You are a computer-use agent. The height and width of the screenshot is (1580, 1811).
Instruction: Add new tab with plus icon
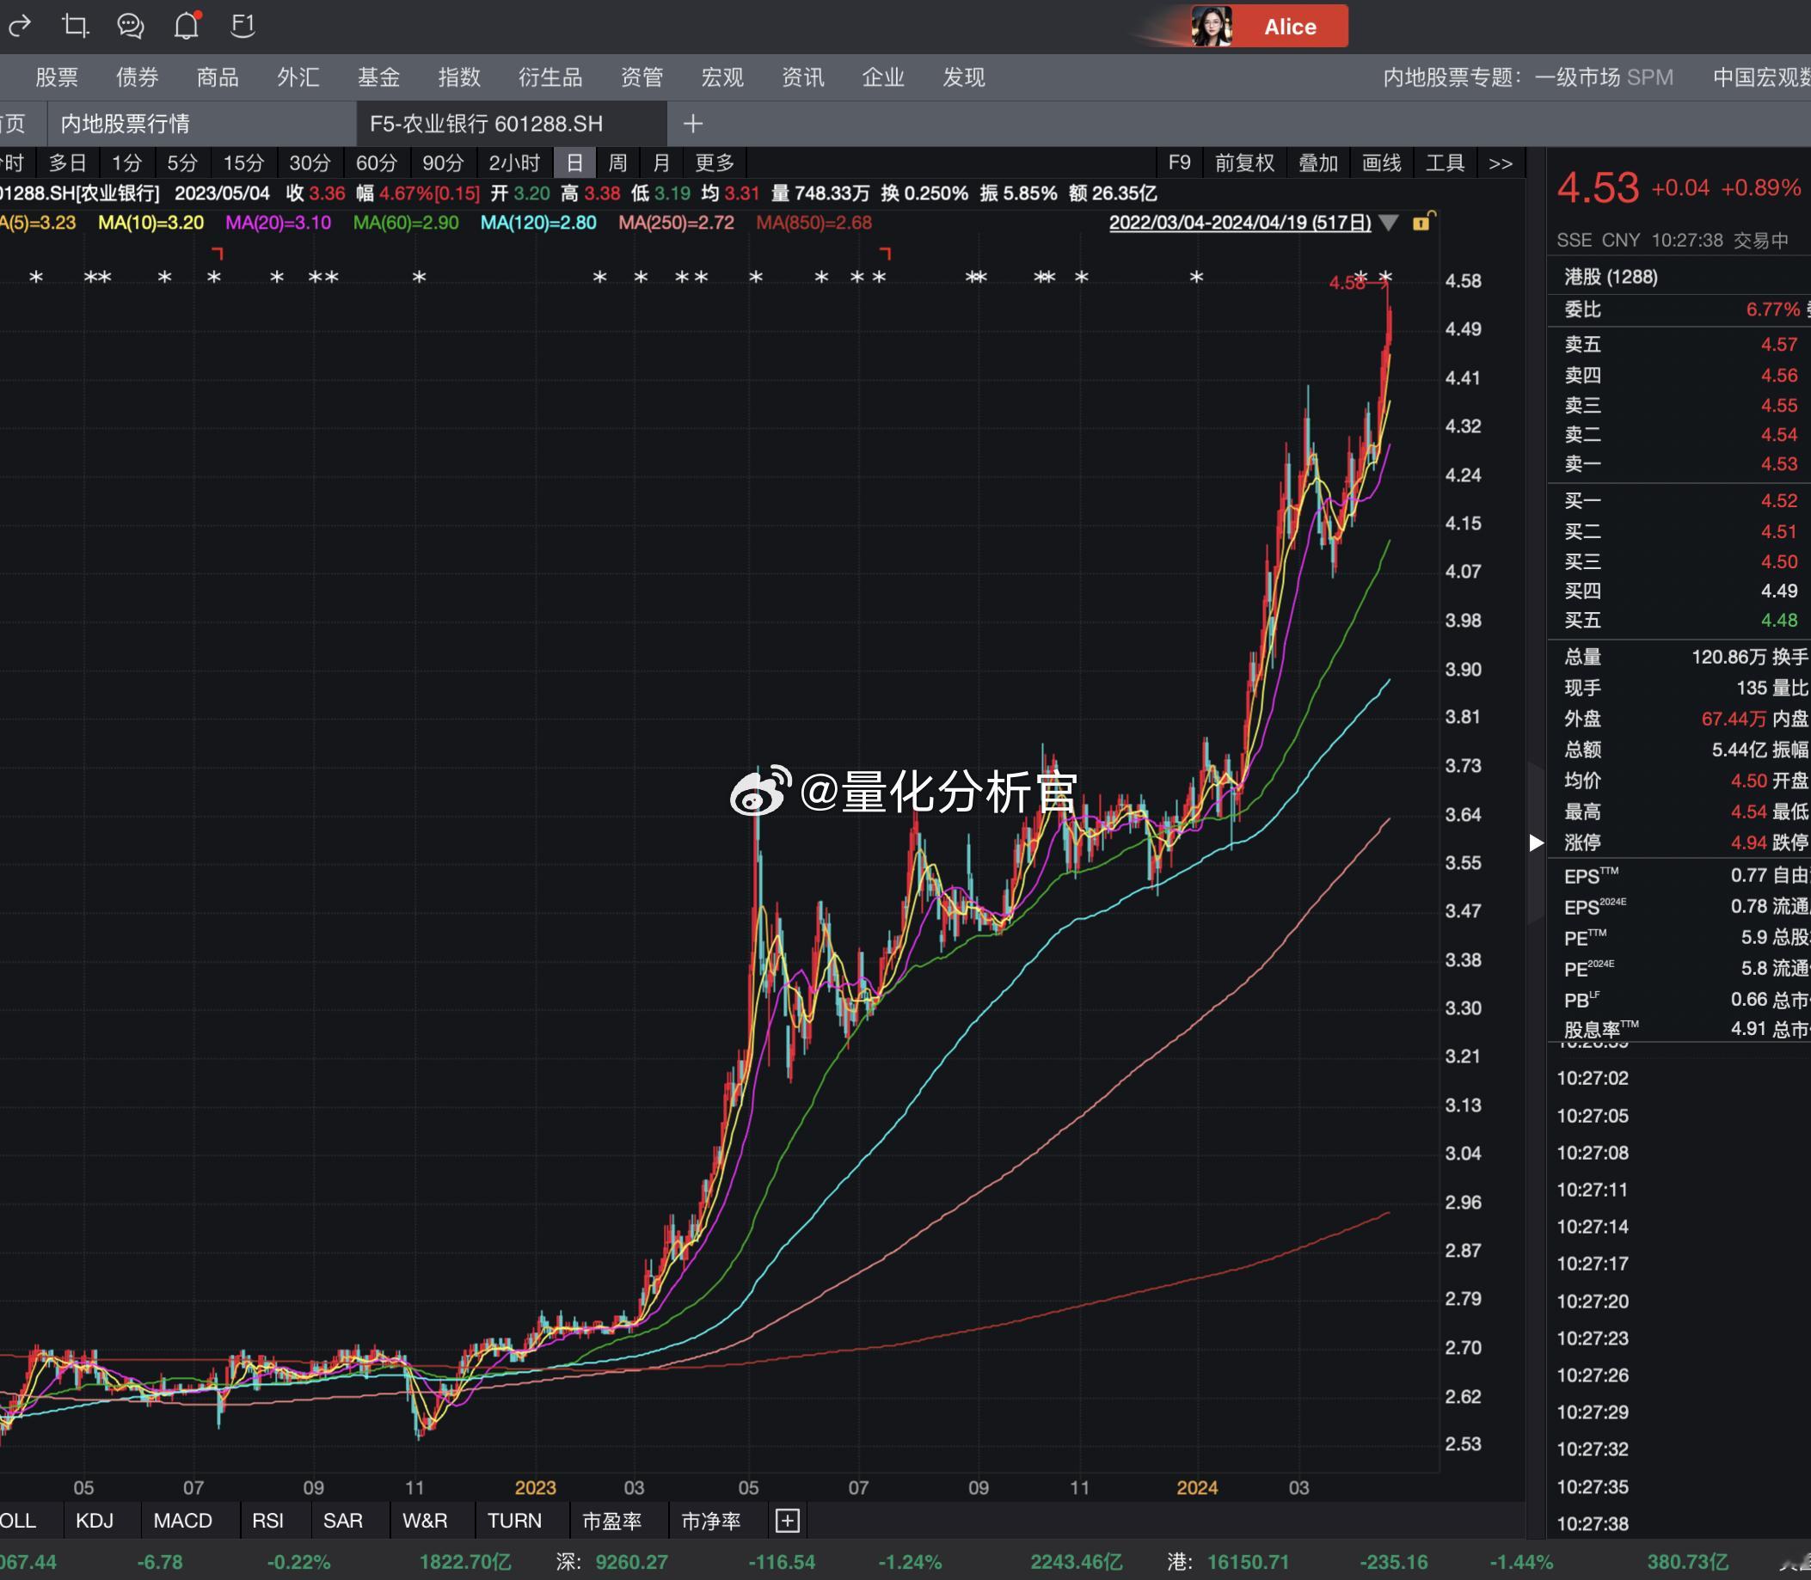[x=692, y=124]
